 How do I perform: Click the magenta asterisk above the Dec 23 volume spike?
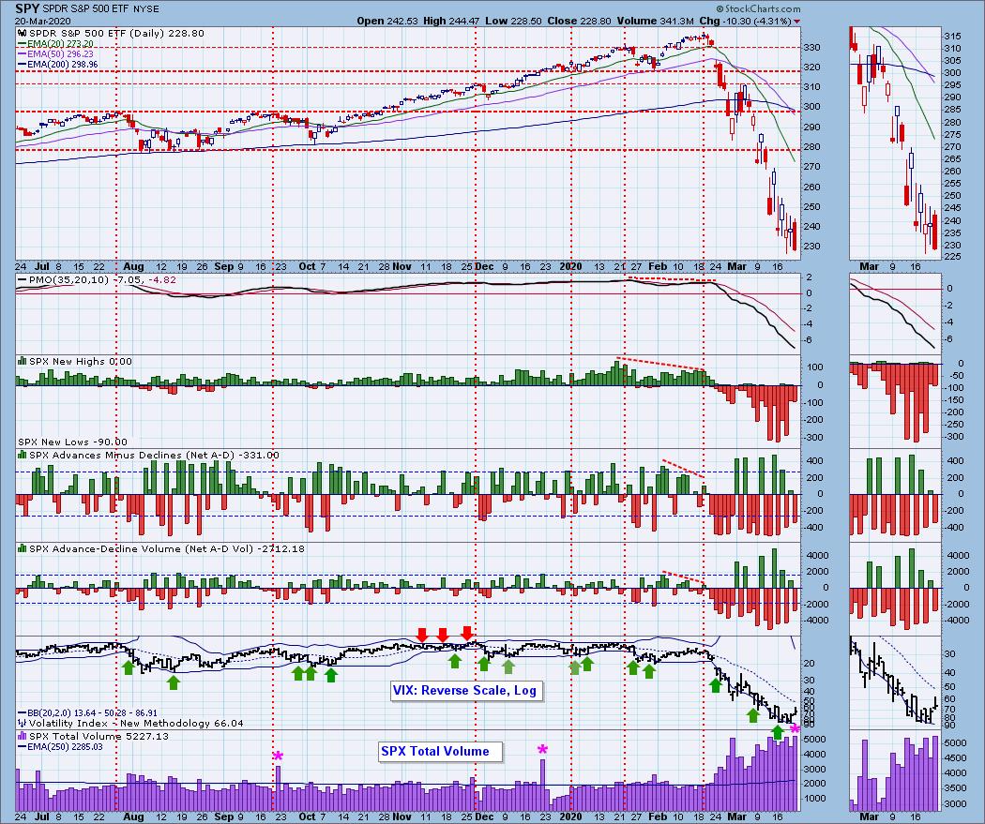coord(542,749)
